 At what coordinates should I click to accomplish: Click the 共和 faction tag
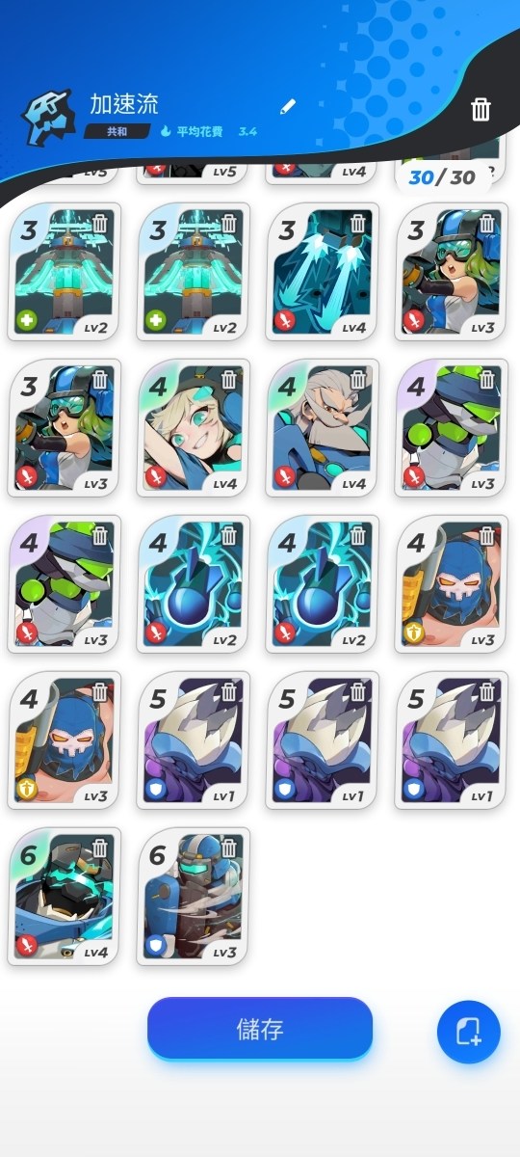click(117, 131)
